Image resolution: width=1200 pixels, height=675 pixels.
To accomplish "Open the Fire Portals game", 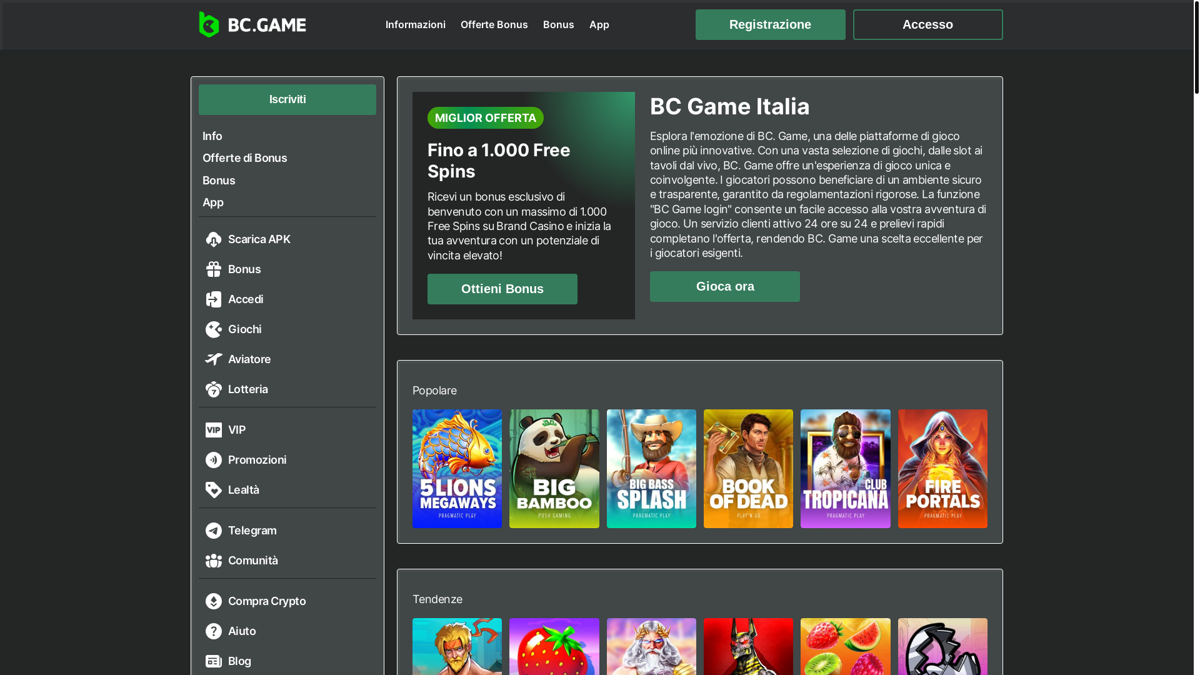I will tap(942, 469).
